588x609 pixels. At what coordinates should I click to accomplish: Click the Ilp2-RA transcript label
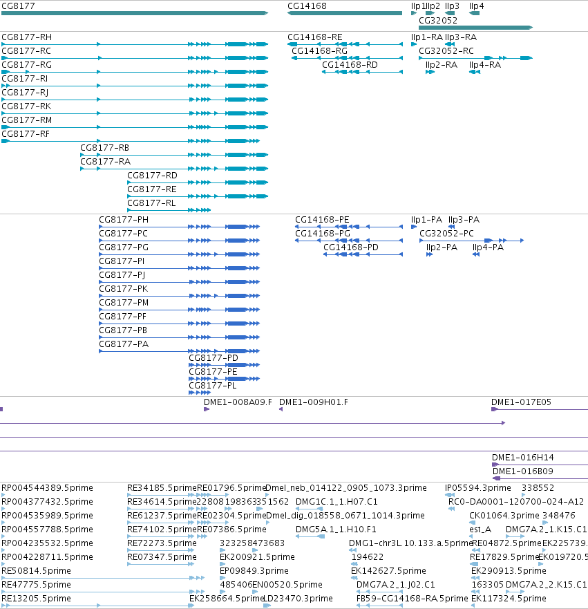coord(442,65)
